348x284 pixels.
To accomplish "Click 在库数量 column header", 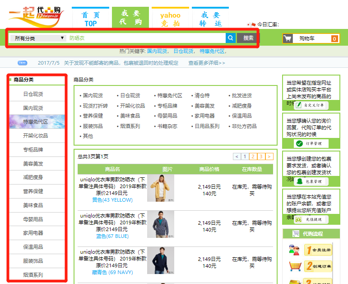I will pos(252,169).
